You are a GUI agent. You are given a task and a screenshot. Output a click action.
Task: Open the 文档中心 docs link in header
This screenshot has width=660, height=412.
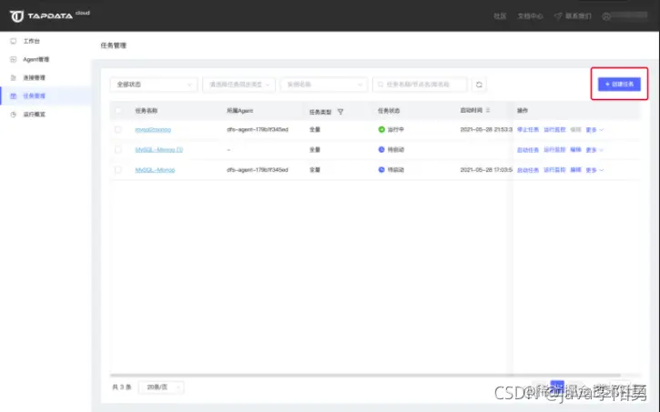[x=530, y=16]
